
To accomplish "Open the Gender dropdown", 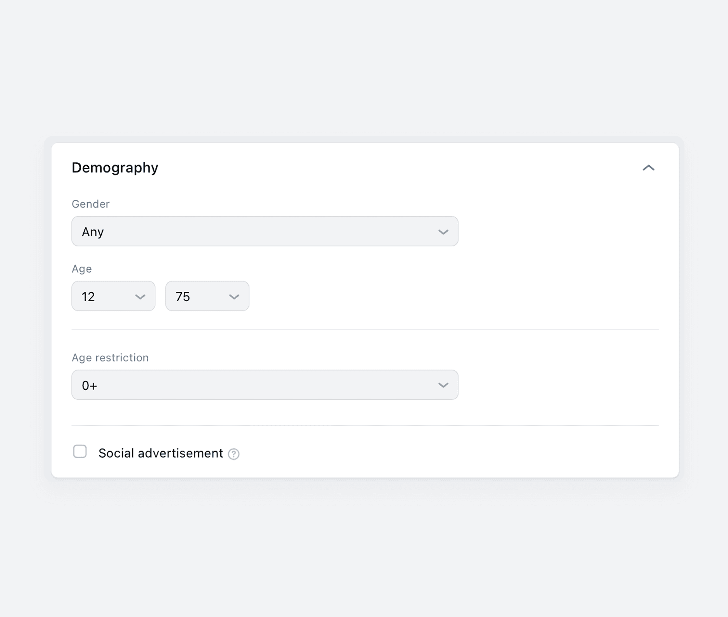I will (x=265, y=231).
